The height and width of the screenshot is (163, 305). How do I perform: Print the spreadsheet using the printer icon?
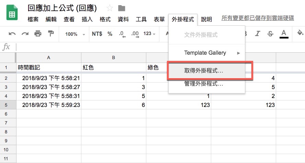(38, 34)
